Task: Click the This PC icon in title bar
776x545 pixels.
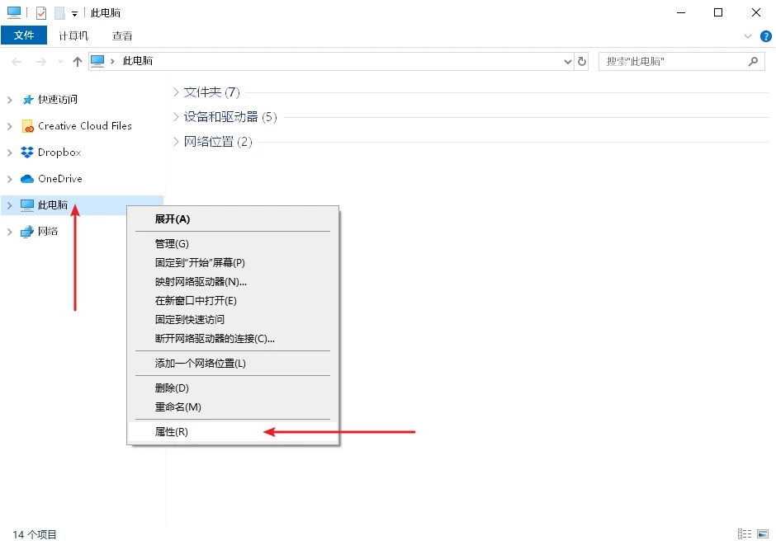Action: 14,12
